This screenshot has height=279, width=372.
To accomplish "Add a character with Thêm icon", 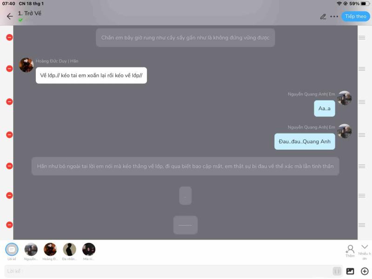I will (350, 251).
